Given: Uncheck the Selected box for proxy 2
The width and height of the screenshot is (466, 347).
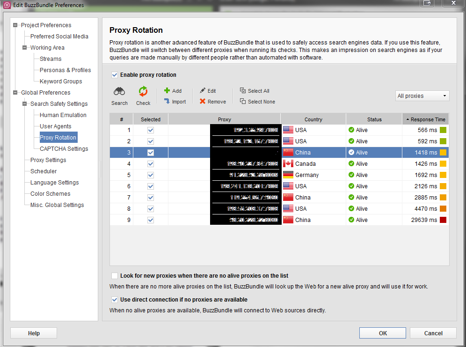Looking at the screenshot, I should point(151,141).
